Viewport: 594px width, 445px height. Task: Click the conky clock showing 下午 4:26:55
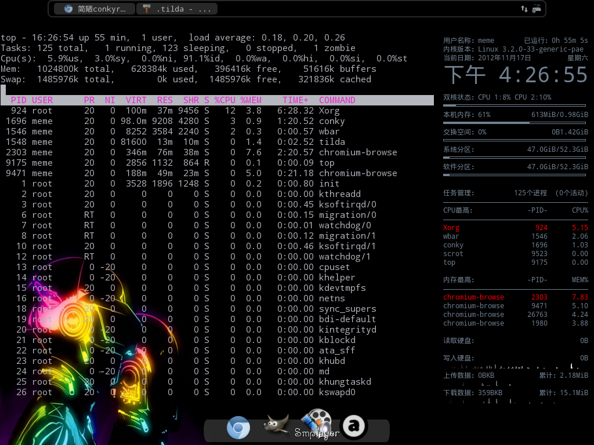click(x=516, y=75)
